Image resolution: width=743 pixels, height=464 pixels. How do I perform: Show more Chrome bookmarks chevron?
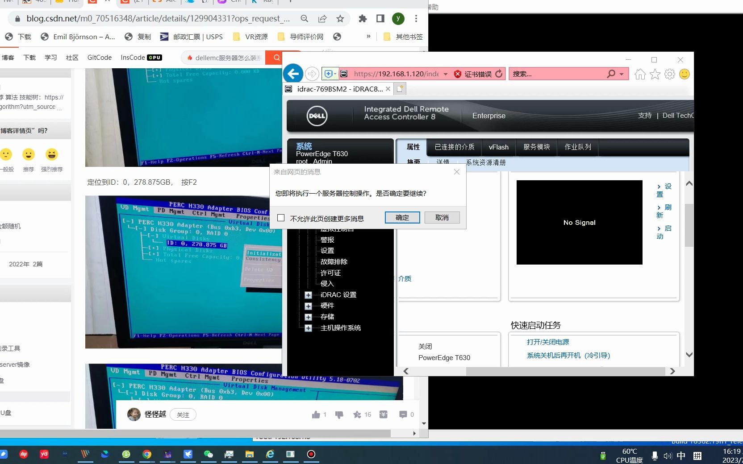tap(368, 36)
